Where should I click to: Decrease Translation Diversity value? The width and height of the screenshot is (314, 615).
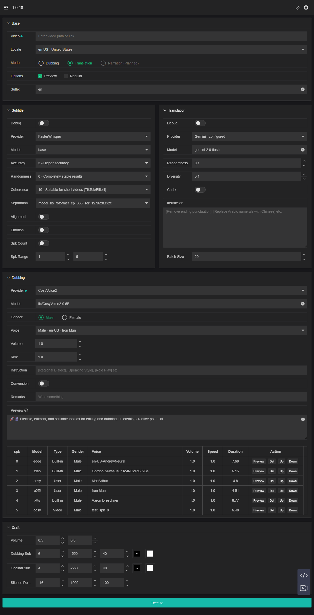(304, 179)
